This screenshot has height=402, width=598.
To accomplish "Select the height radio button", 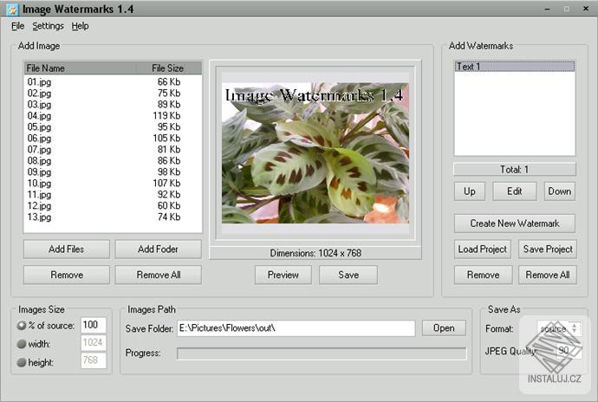I will [x=22, y=362].
